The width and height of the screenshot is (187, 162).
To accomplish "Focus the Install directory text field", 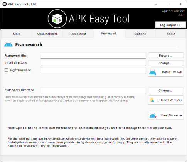I will [93, 63].
